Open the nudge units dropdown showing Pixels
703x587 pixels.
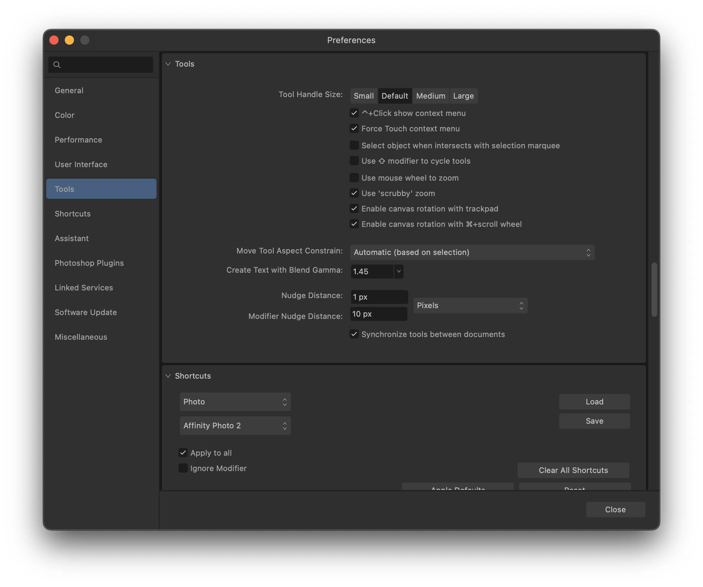470,305
